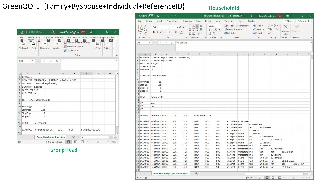Image resolution: width=320 pixels, height=180 pixels.
Task: Open General number format dropdown in Household
Action: [220, 26]
